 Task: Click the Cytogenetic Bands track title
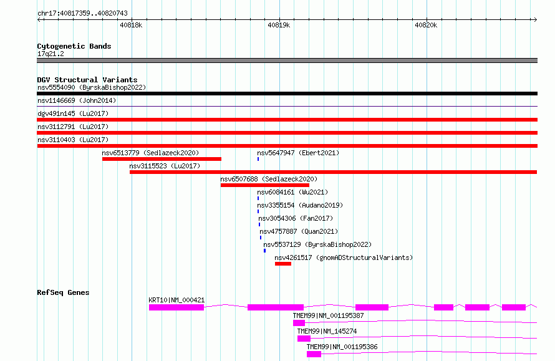(74, 46)
